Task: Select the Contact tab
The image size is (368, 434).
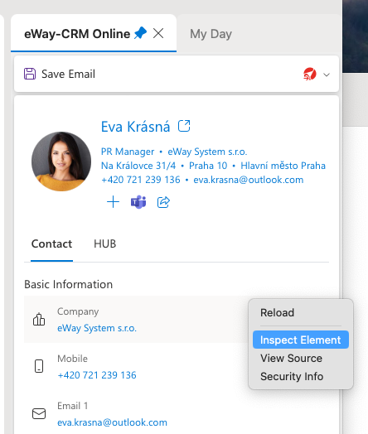Action: coord(51,244)
